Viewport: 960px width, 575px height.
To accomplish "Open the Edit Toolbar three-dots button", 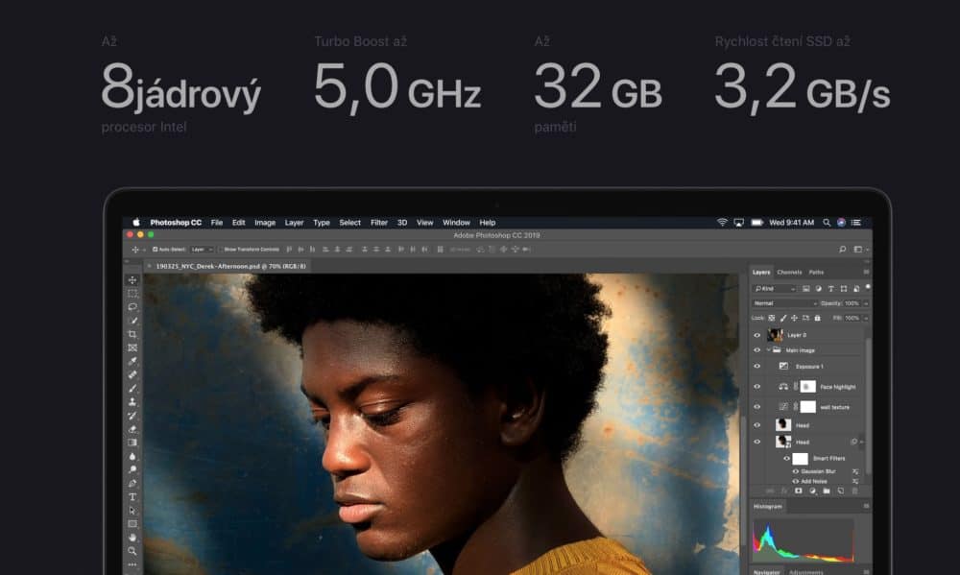I will click(x=132, y=564).
